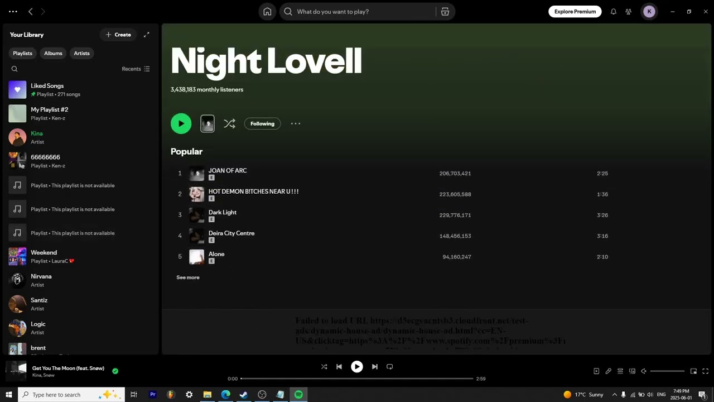Open the Weekend playlist by LauraC
The height and width of the screenshot is (402, 714).
coord(81,257)
